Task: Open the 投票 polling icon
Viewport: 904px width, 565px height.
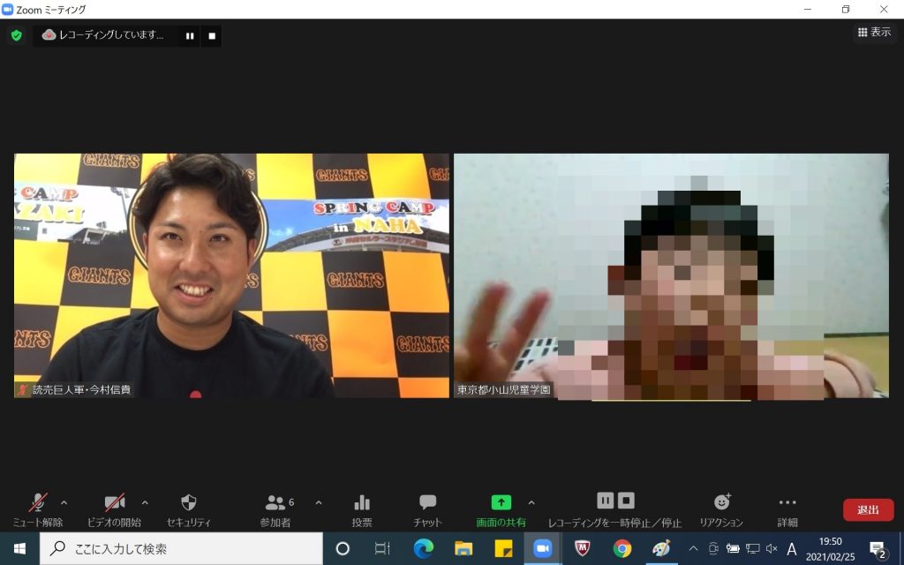Action: point(362,510)
